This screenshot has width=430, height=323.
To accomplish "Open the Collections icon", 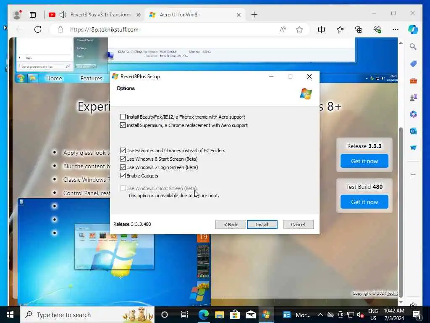I will 359,29.
